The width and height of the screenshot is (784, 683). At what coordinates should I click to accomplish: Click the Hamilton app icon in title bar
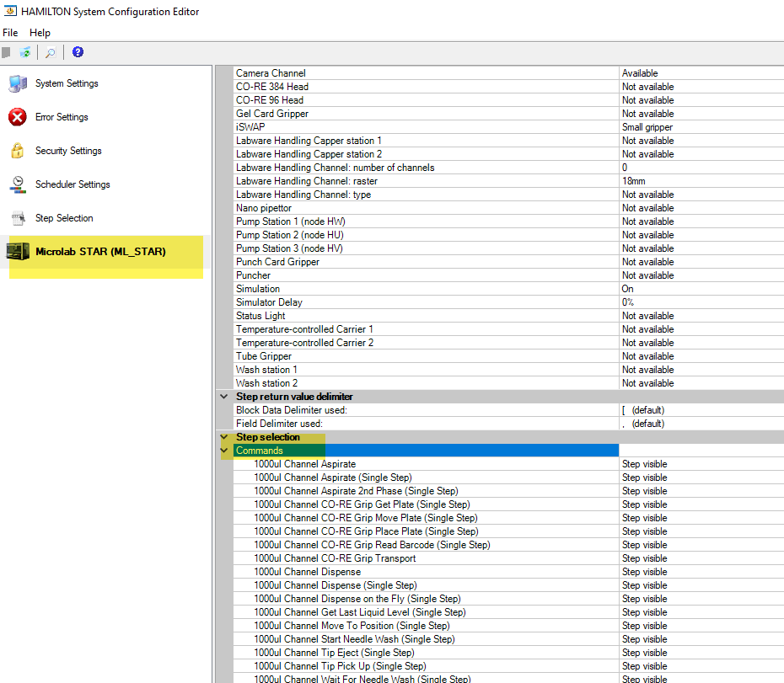(x=10, y=11)
